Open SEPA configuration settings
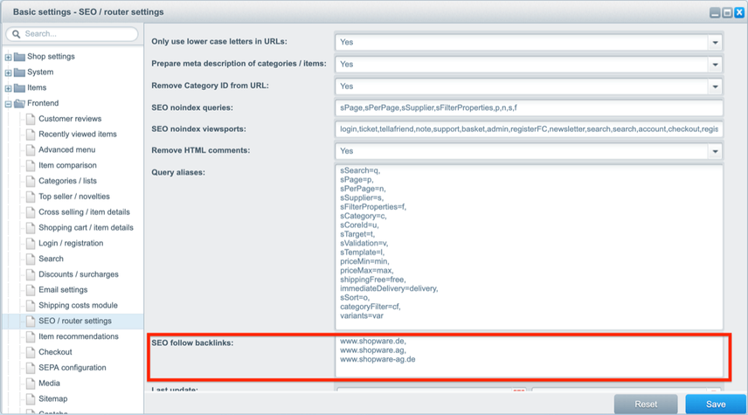 click(73, 368)
